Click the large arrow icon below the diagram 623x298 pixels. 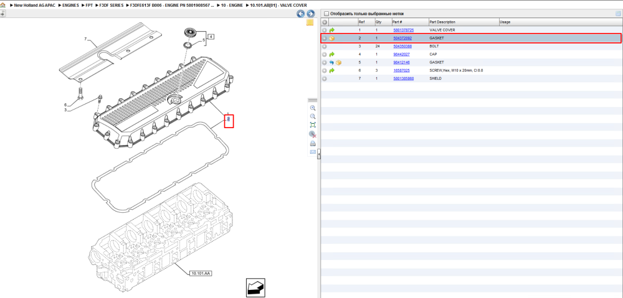[255, 288]
